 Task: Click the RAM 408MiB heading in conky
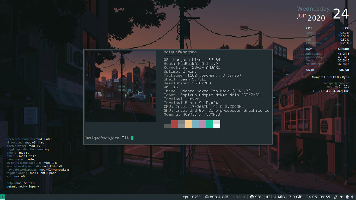309,49
